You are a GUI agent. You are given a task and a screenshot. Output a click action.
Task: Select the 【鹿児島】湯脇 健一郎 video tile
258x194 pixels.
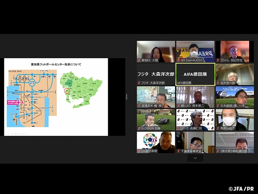click(x=235, y=141)
